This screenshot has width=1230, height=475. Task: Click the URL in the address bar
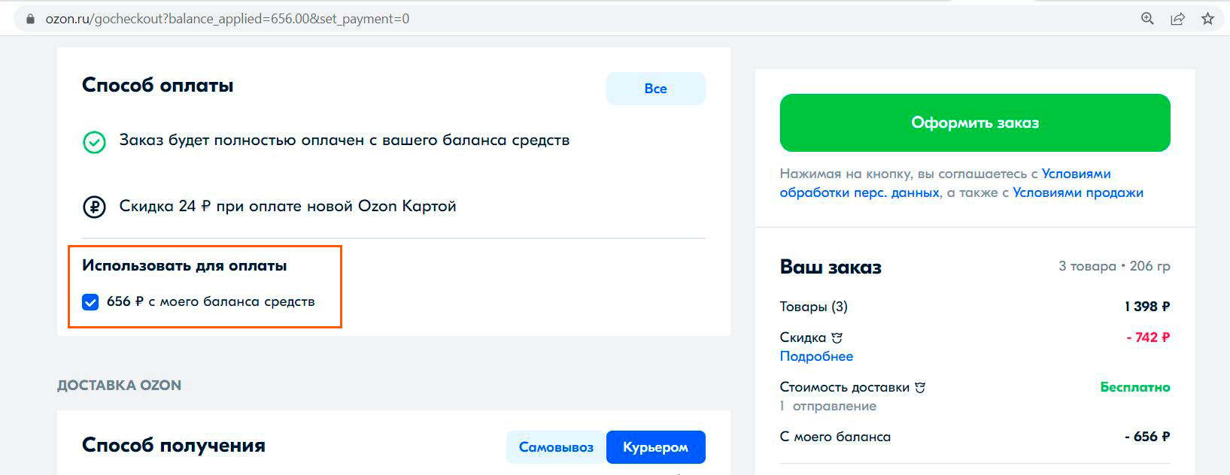click(227, 19)
